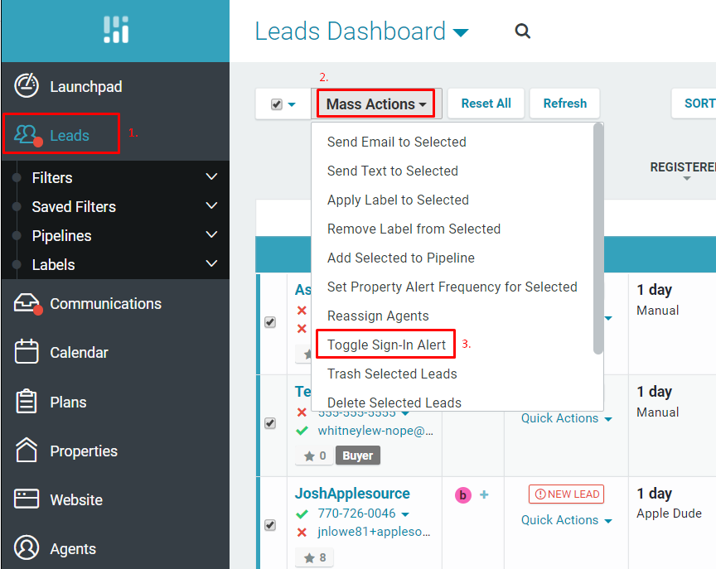
Task: Click the search magnifier icon
Action: (522, 31)
